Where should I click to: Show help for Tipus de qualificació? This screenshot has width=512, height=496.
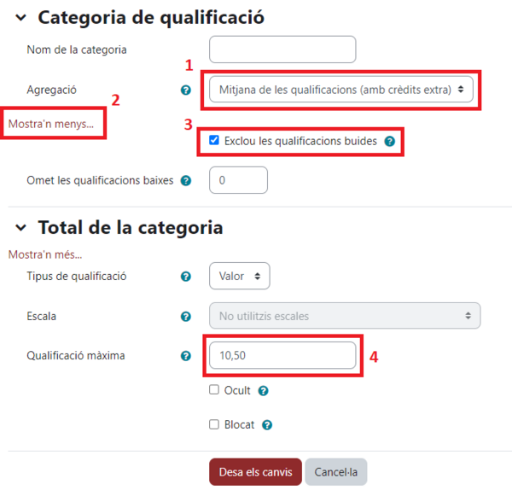[x=186, y=277]
